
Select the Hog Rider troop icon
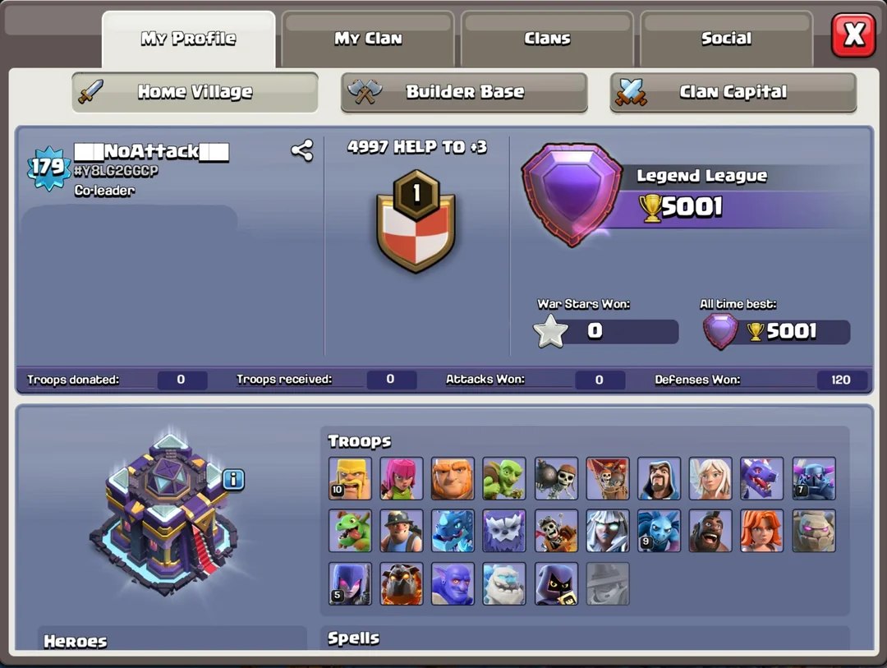point(710,531)
